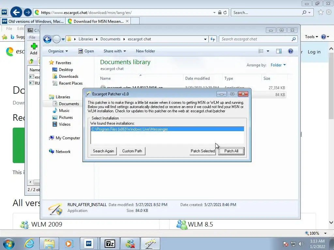Click Search Again in Escargot Patcher
The height and width of the screenshot is (250, 334).
pos(103,151)
